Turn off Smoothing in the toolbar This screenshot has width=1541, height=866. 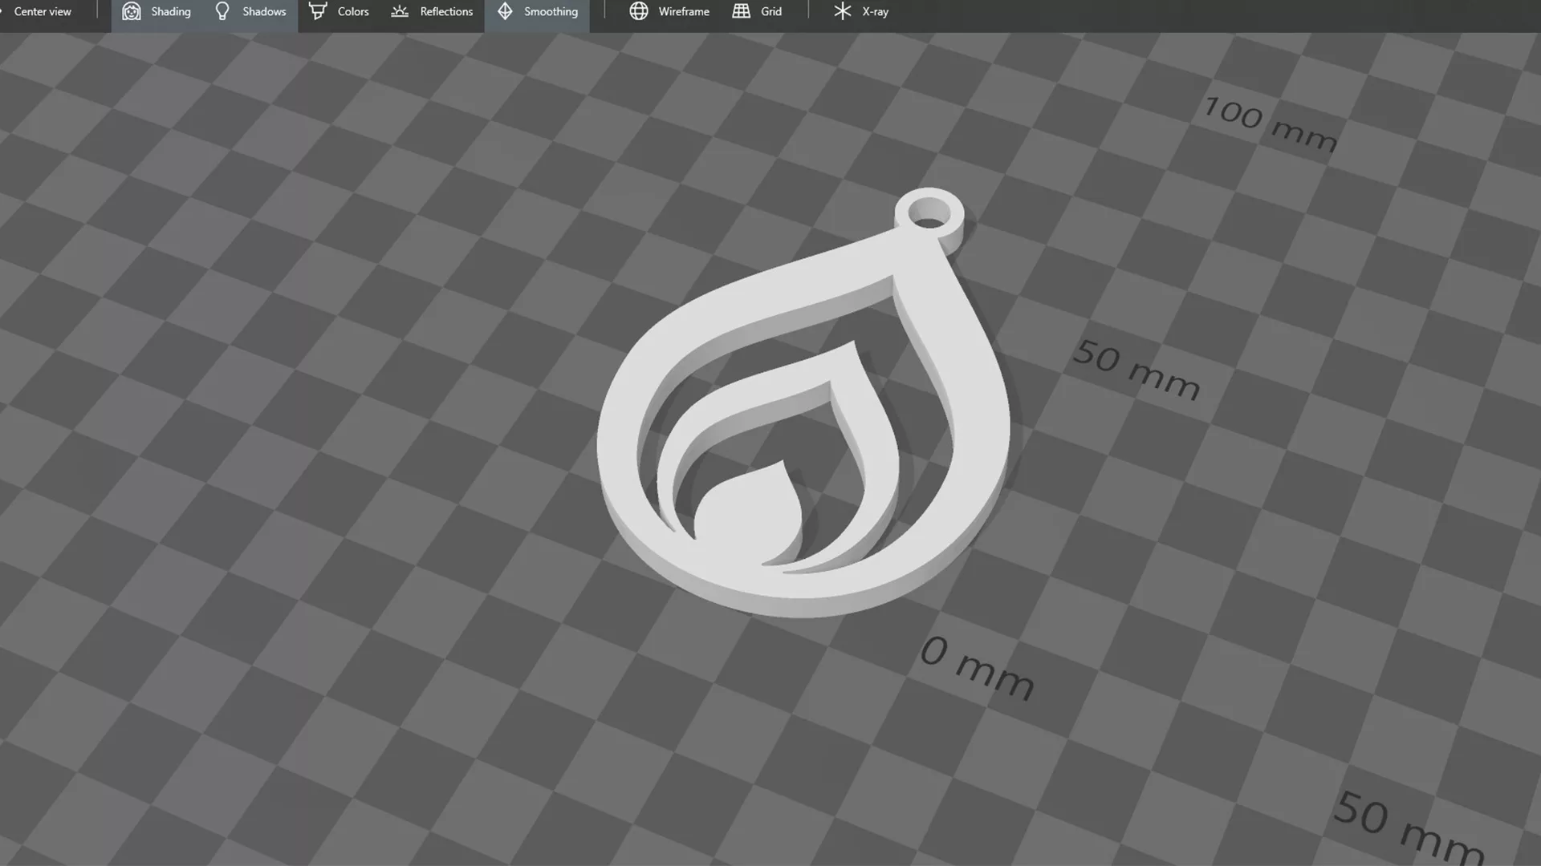point(551,11)
